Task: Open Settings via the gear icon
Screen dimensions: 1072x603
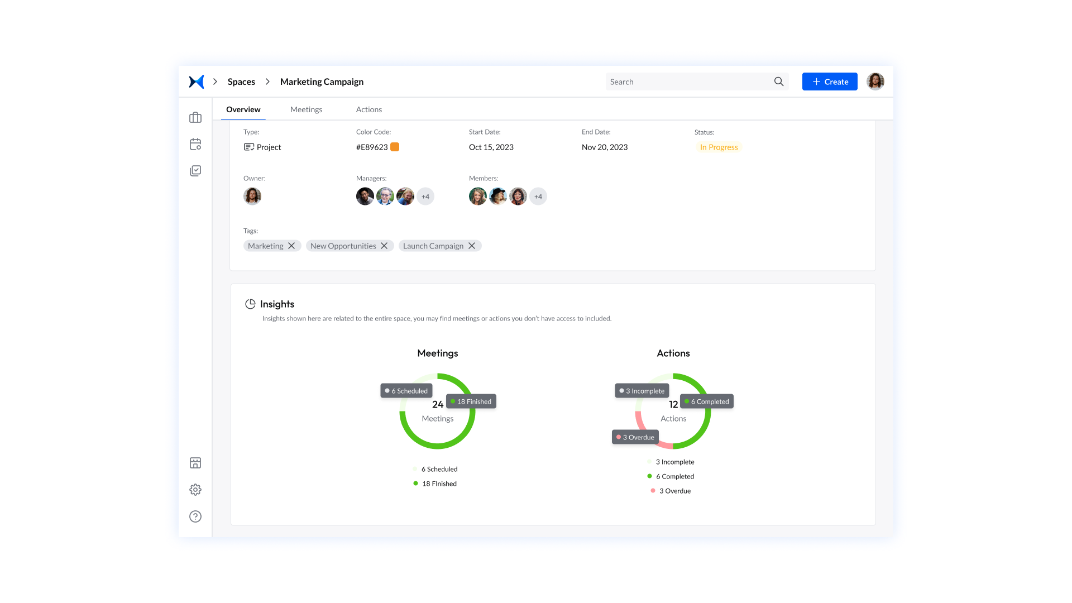Action: click(x=195, y=490)
